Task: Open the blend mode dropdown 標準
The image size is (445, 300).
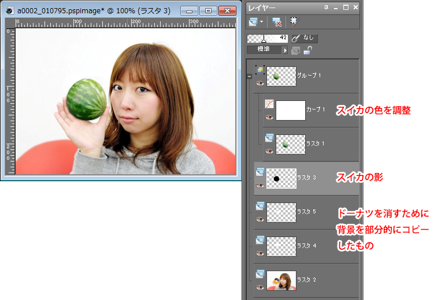Action: click(267, 50)
